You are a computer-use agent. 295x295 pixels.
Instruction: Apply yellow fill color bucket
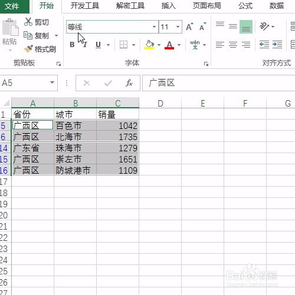point(149,45)
